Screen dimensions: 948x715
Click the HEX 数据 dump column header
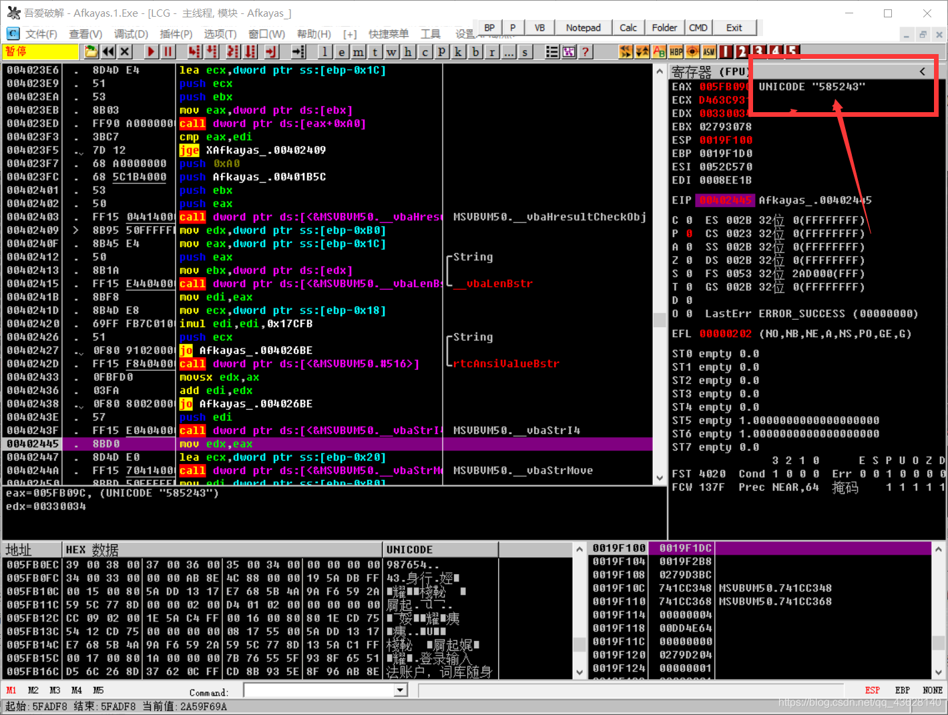click(222, 549)
